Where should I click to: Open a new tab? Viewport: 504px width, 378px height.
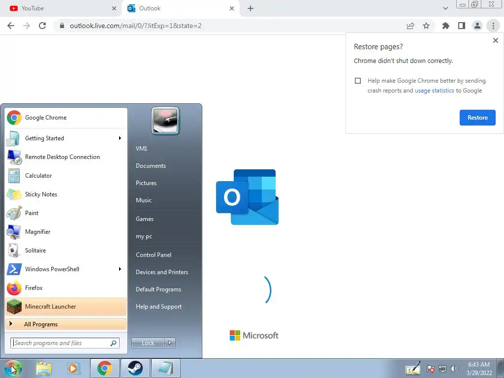(x=251, y=8)
